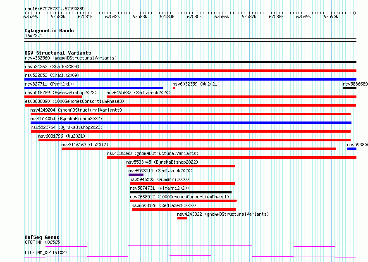Click the nsv6508126 (Sedlazeck2020) red bar
Image resolution: width=368 pixels, height=262 pixels.
(x=184, y=210)
